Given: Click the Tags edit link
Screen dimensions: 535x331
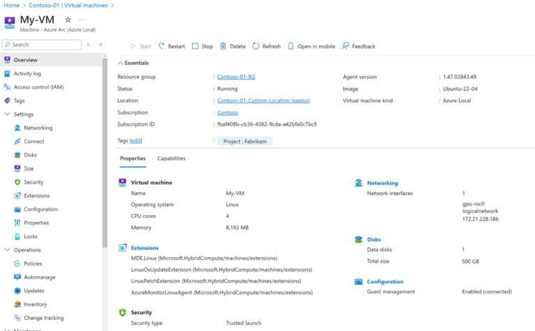Looking at the screenshot, I should (x=136, y=141).
